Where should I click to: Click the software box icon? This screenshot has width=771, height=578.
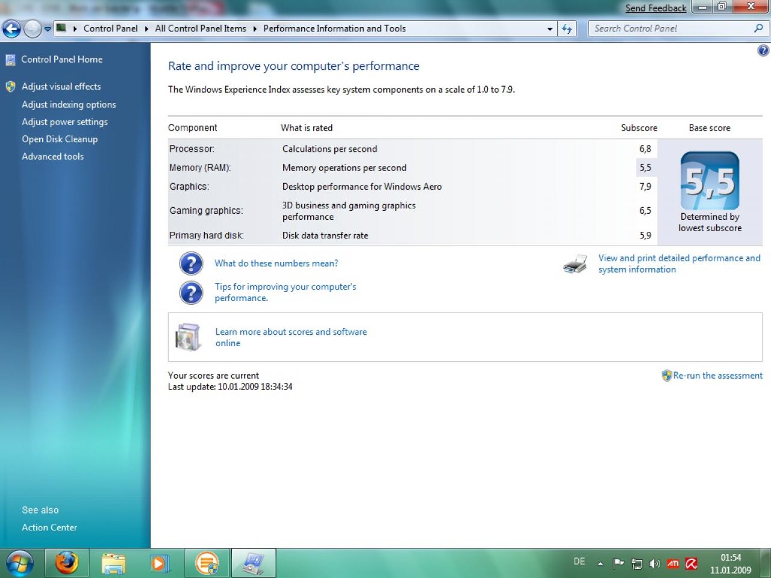(187, 337)
